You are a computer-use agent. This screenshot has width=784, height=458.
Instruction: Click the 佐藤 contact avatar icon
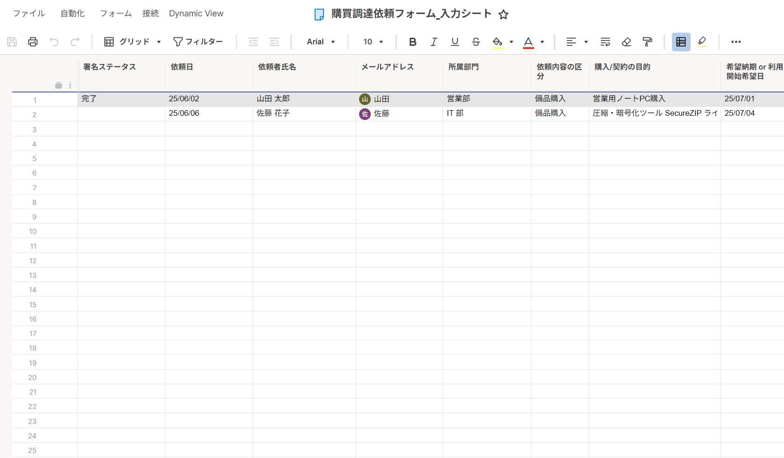[365, 114]
